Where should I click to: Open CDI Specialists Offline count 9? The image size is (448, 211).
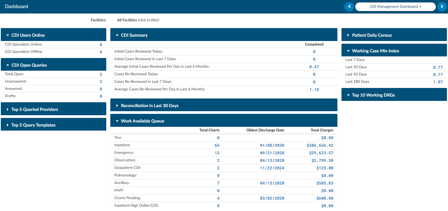101,52
